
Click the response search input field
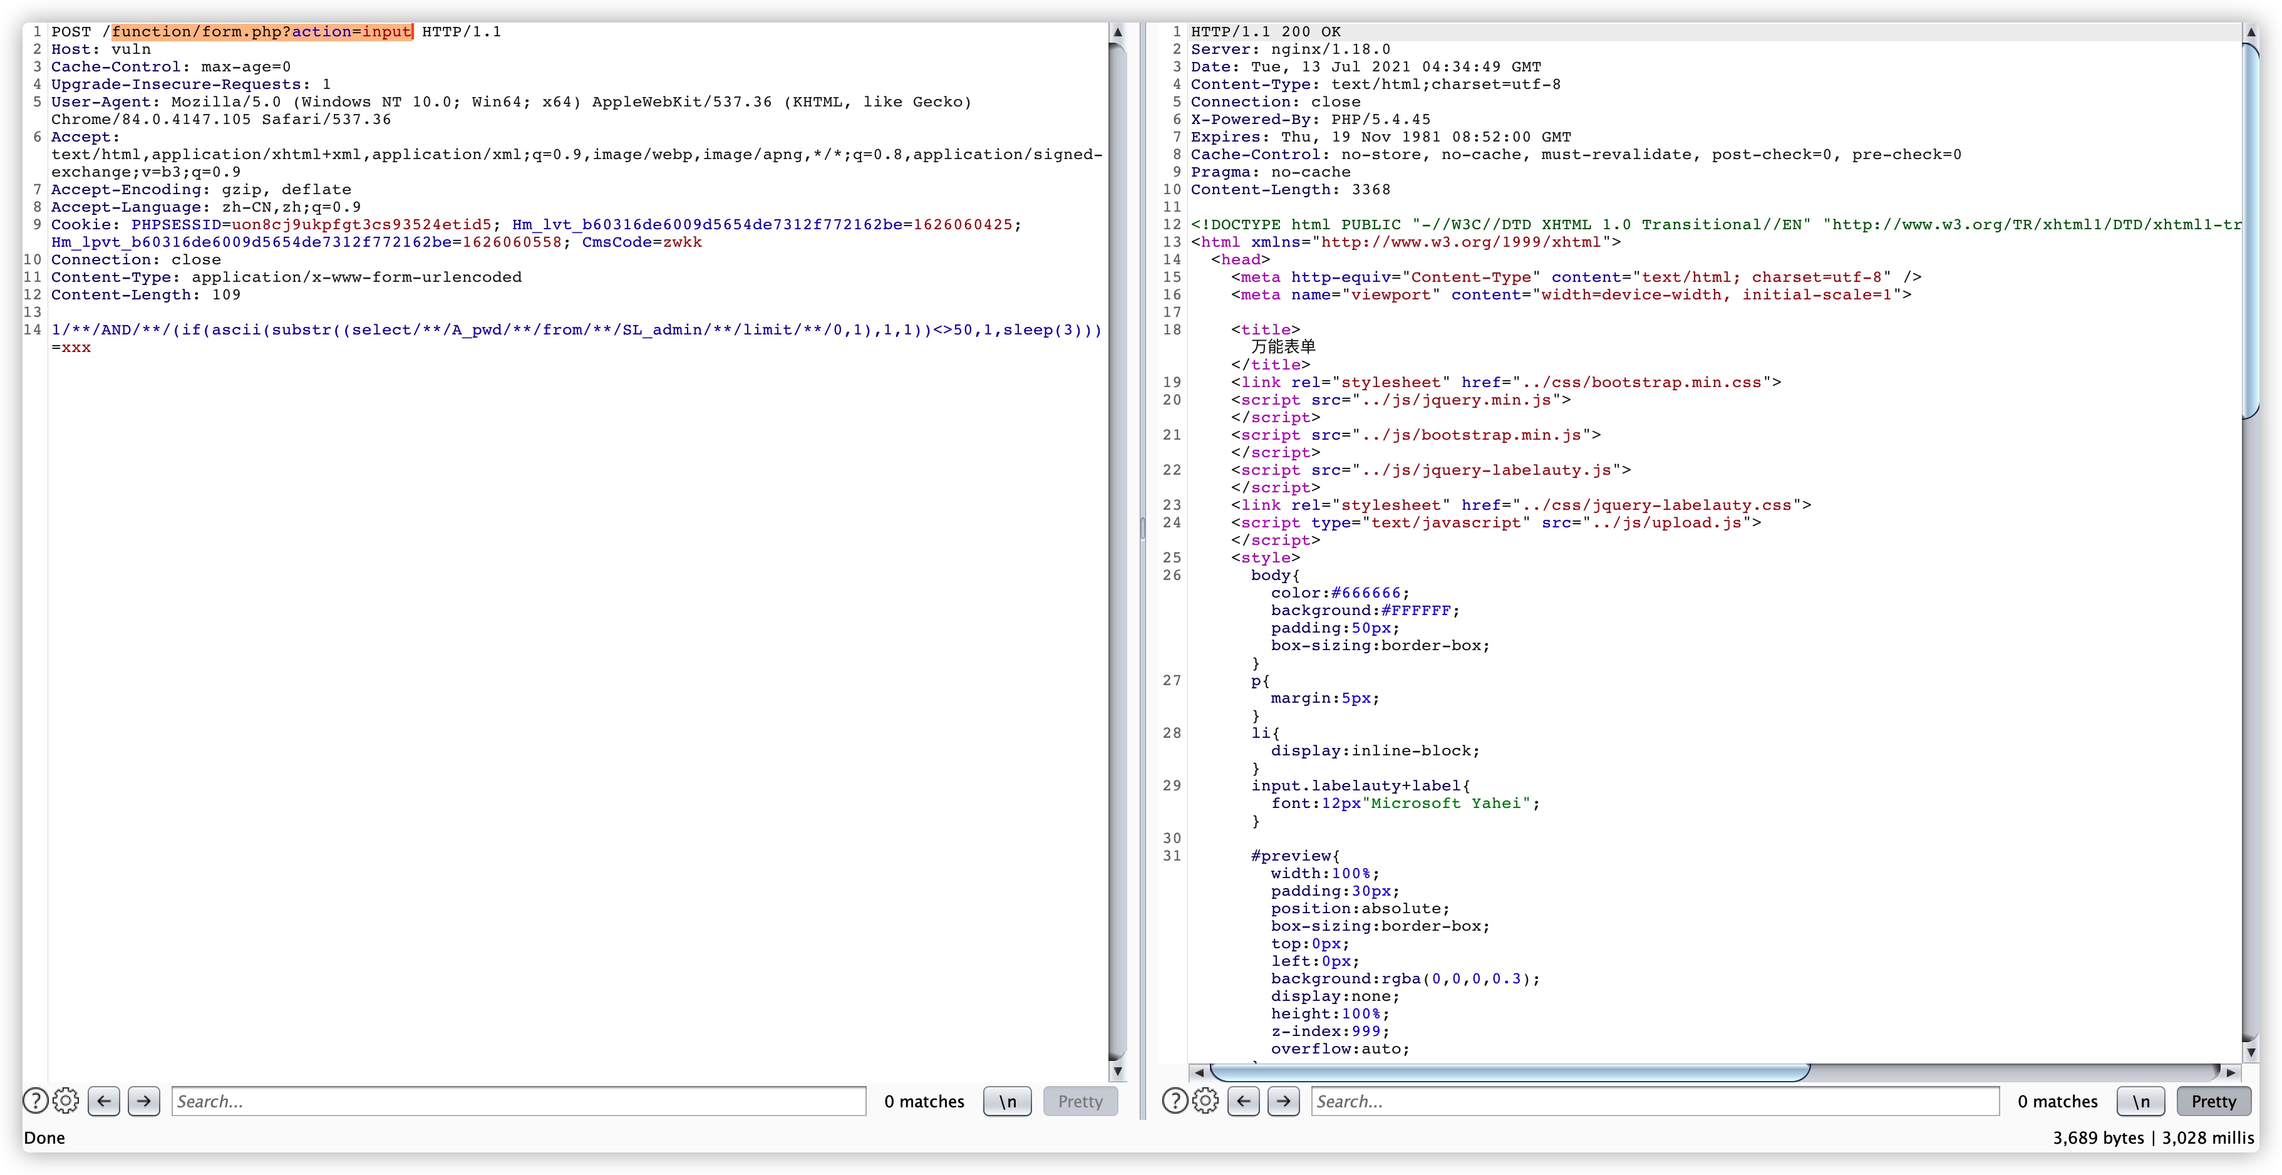coord(1654,1100)
